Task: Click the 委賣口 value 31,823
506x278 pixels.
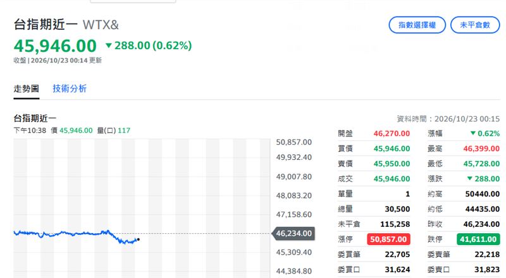Action: pos(487,270)
